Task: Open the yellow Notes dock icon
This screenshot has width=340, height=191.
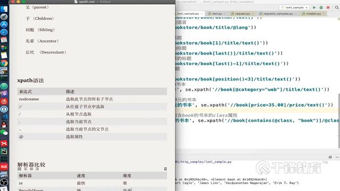Action: (x=4, y=55)
